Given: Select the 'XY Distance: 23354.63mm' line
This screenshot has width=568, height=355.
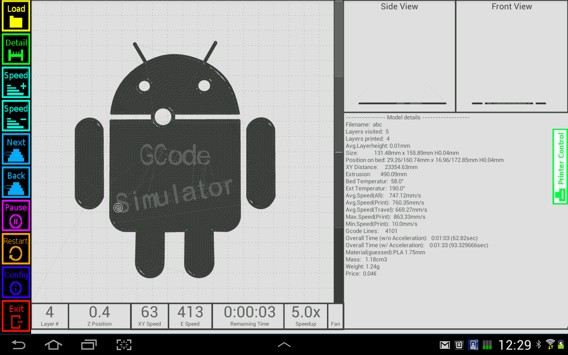Looking at the screenshot, I should pyautogui.click(x=382, y=167).
